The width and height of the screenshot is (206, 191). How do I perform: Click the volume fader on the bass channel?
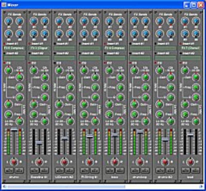tap(115, 135)
